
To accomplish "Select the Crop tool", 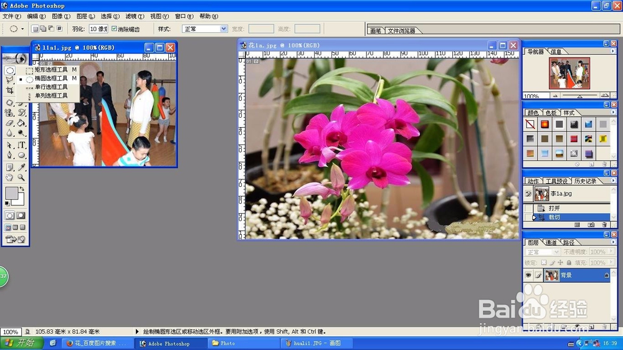I will click(10, 90).
